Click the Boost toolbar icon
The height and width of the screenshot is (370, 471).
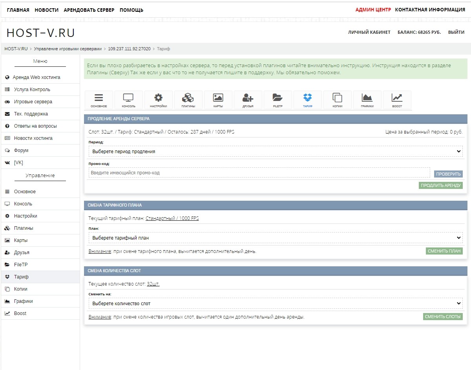coord(397,100)
